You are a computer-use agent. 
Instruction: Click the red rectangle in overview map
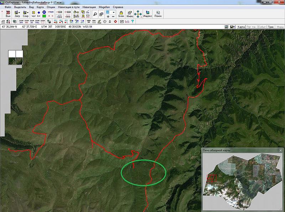click(212, 178)
